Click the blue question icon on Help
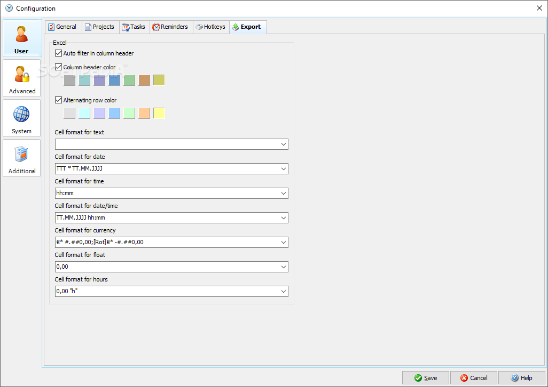Screen dimensions: 548x387 point(515,378)
